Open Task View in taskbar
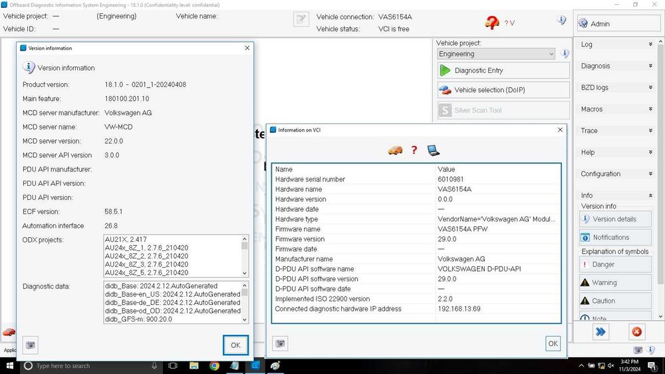The image size is (665, 374). (173, 365)
